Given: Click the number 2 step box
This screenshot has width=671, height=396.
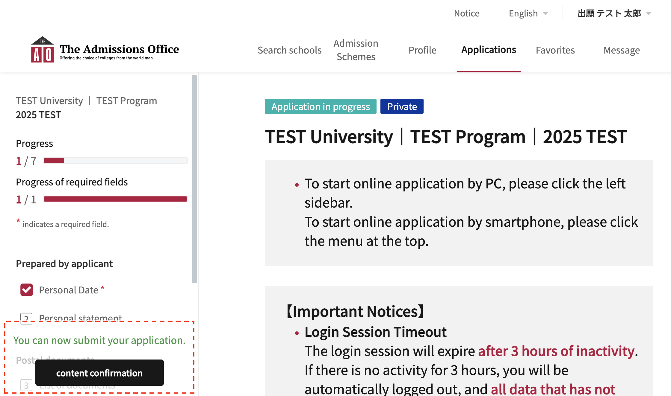Looking at the screenshot, I should pos(26,318).
